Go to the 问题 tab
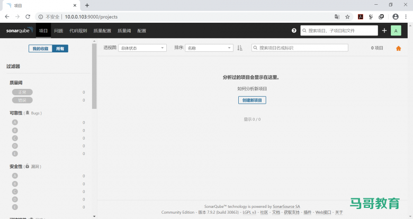 point(58,31)
